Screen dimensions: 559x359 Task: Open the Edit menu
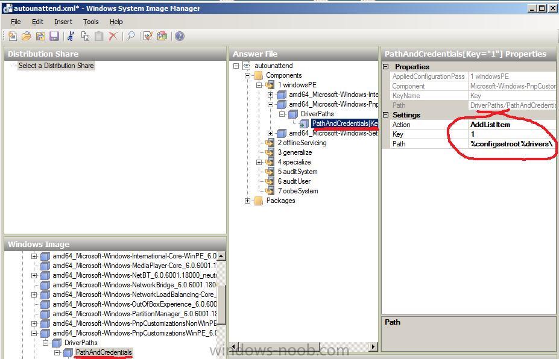(x=37, y=22)
